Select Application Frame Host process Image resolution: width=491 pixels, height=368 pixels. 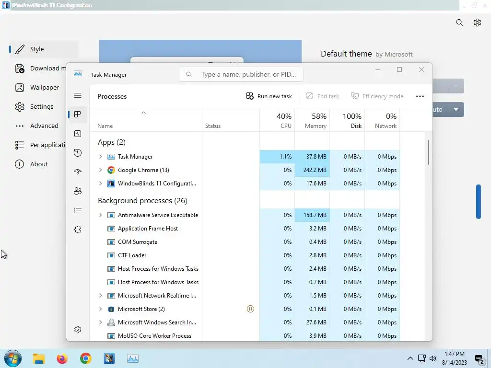tap(245, 229)
